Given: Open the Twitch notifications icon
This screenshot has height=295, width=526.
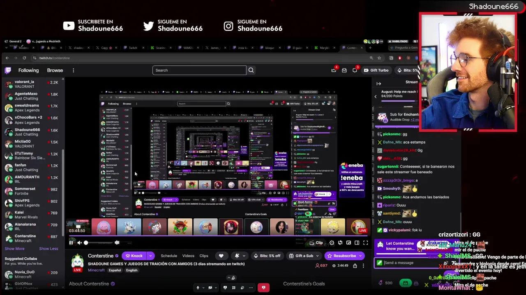Looking at the screenshot, I should click(355, 70).
